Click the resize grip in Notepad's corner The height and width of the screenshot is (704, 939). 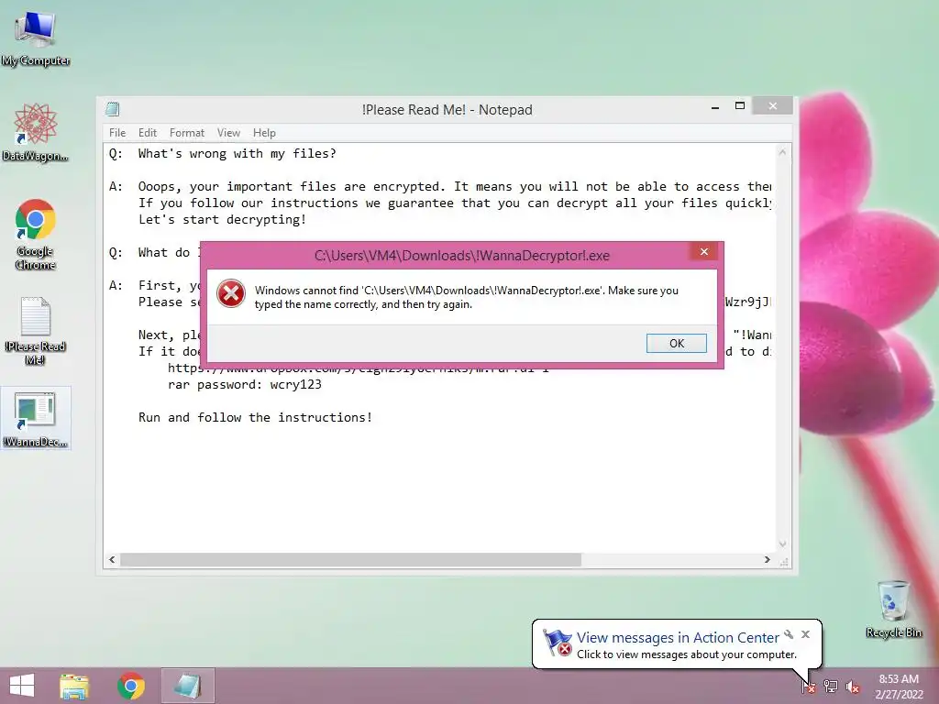point(784,562)
